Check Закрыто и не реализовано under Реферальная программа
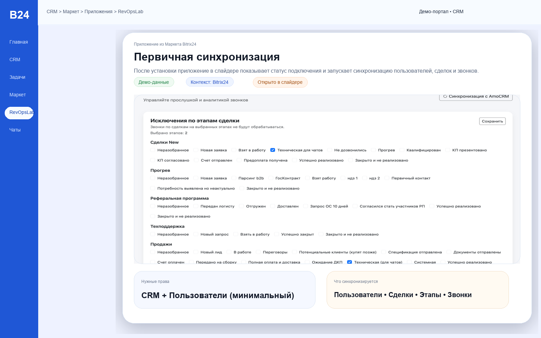Image resolution: width=541 pixels, height=338 pixels. 153,216
